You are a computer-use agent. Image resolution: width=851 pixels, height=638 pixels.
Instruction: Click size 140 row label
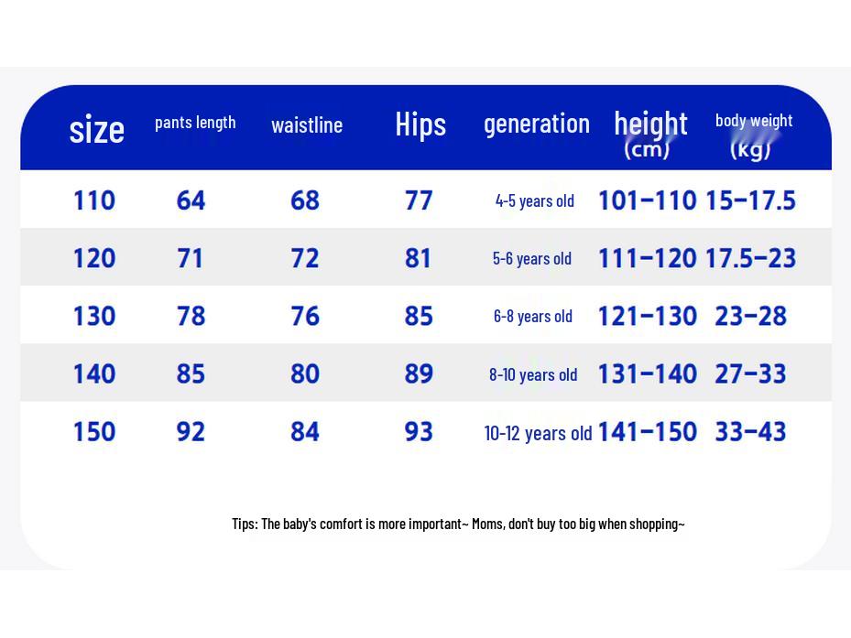[94, 373]
